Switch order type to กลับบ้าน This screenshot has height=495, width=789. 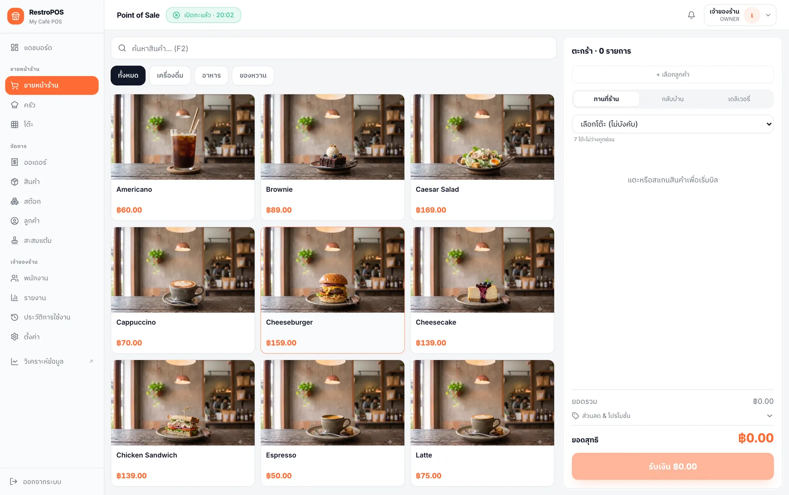[673, 99]
